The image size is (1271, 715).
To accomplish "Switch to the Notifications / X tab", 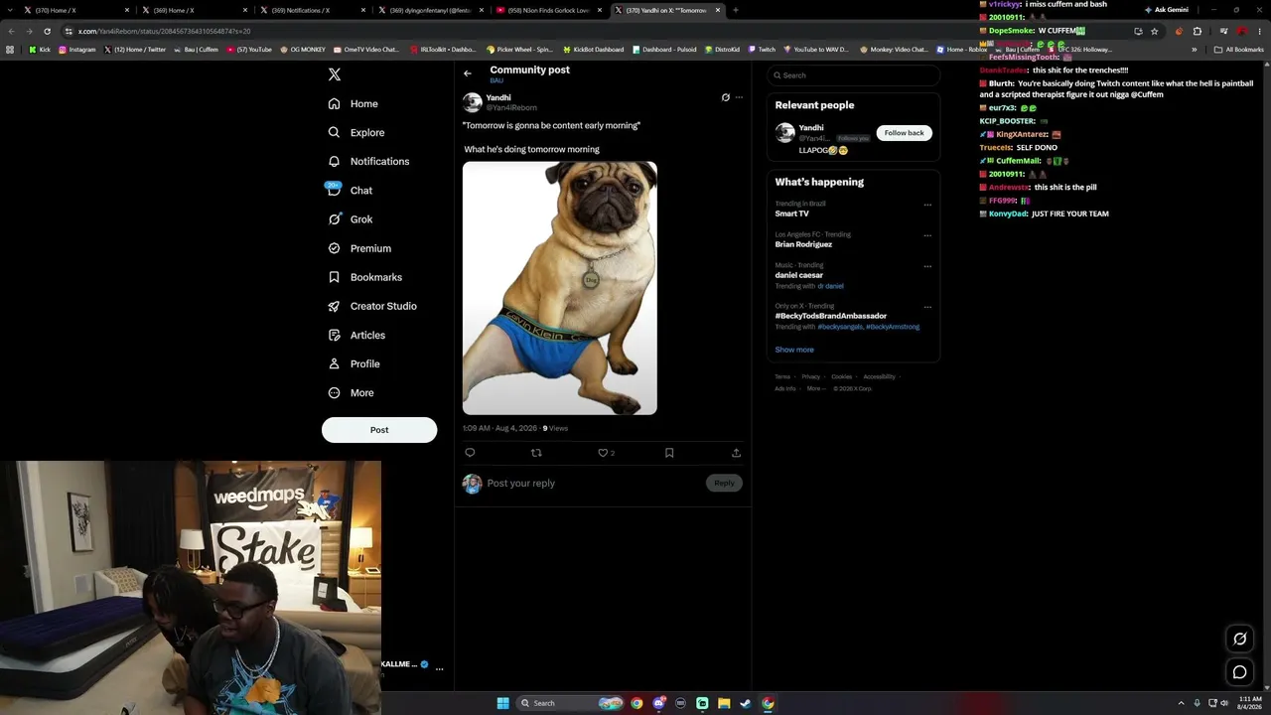I will [x=311, y=10].
